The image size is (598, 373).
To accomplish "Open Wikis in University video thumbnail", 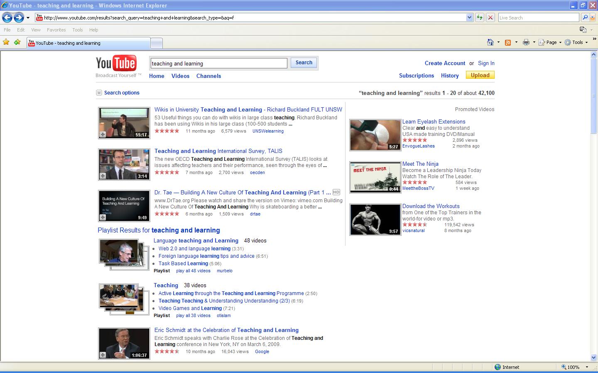I will (x=124, y=123).
